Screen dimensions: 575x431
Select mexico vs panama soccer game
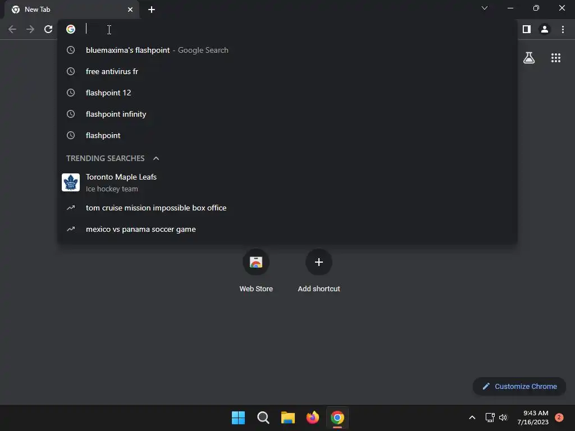click(x=287, y=229)
